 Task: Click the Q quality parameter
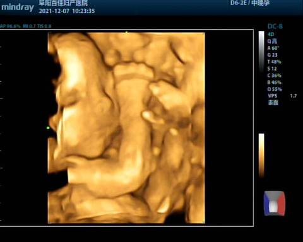tap(272, 41)
